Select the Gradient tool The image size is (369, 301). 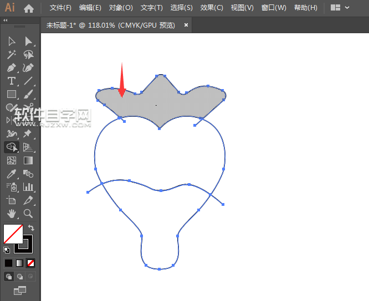(28, 160)
